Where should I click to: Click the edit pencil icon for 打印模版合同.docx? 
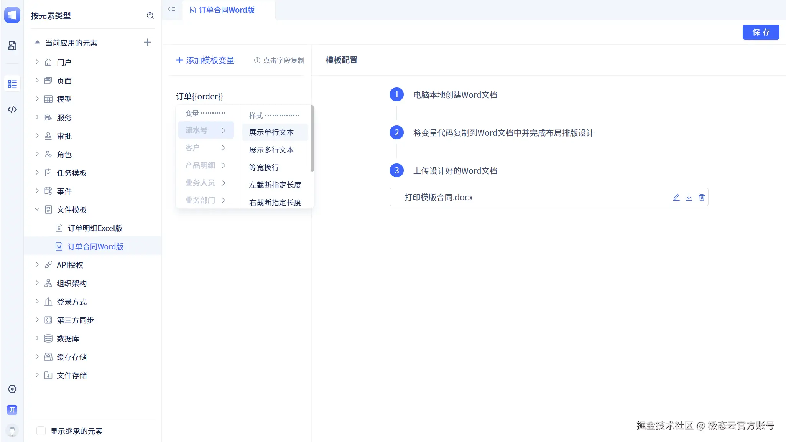pos(676,197)
